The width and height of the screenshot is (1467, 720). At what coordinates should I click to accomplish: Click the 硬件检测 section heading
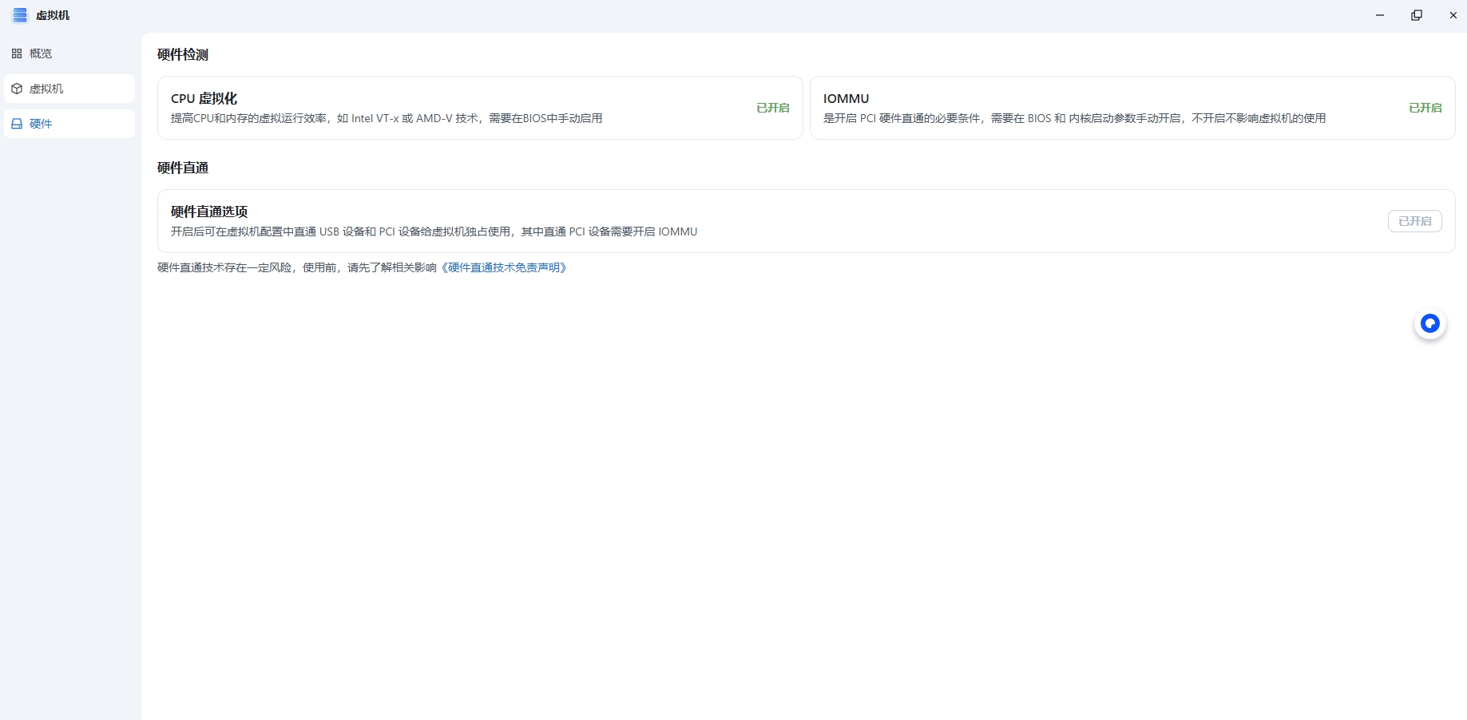coord(183,54)
